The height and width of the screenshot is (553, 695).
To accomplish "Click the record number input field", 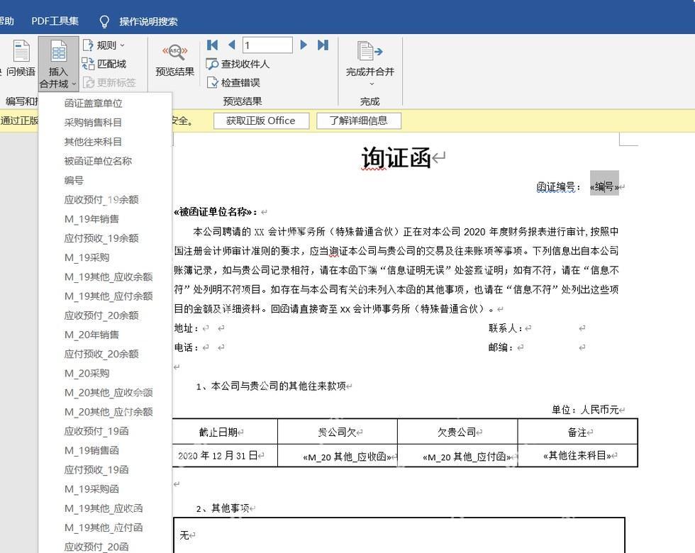I will pos(267,45).
